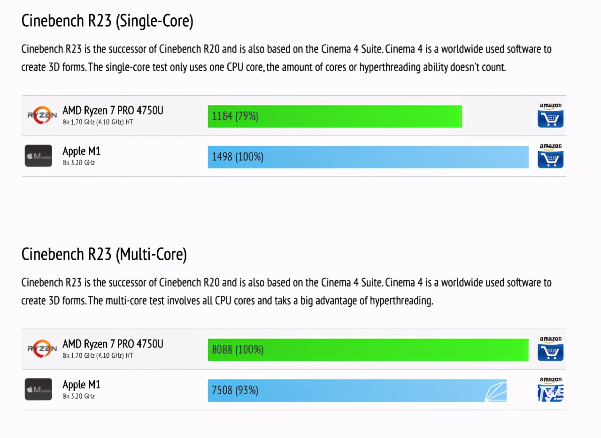Open AMD Ryzen 7 PRO 4750U link under Single-Core

click(113, 111)
